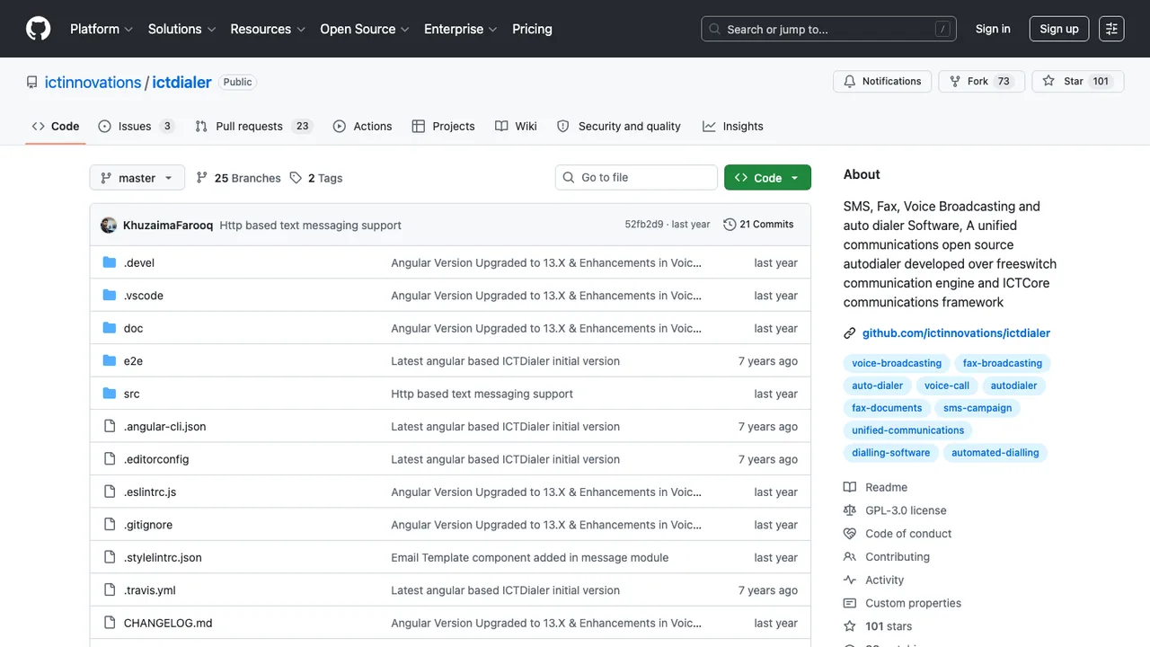Open the Platform dropdown menu
Screen dimensions: 1150x647
click(x=102, y=29)
